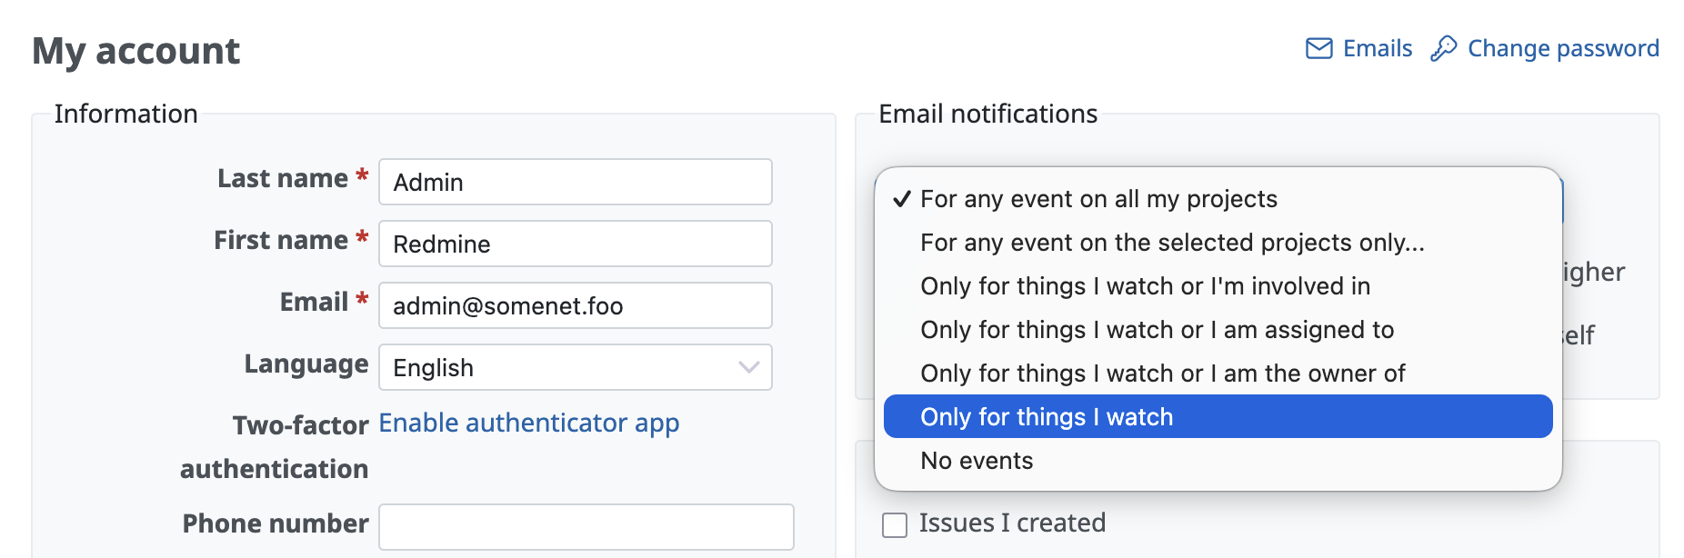This screenshot has width=1684, height=558.
Task: Open the Change password link
Action: tap(1563, 48)
